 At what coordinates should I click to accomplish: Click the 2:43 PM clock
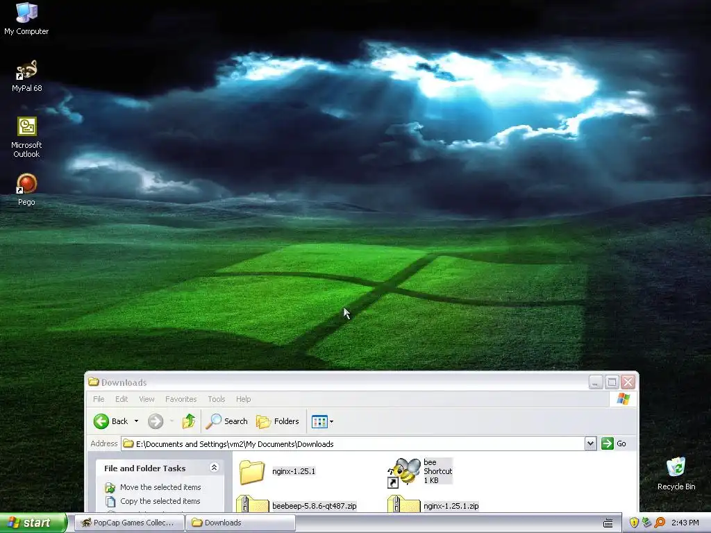coord(685,523)
